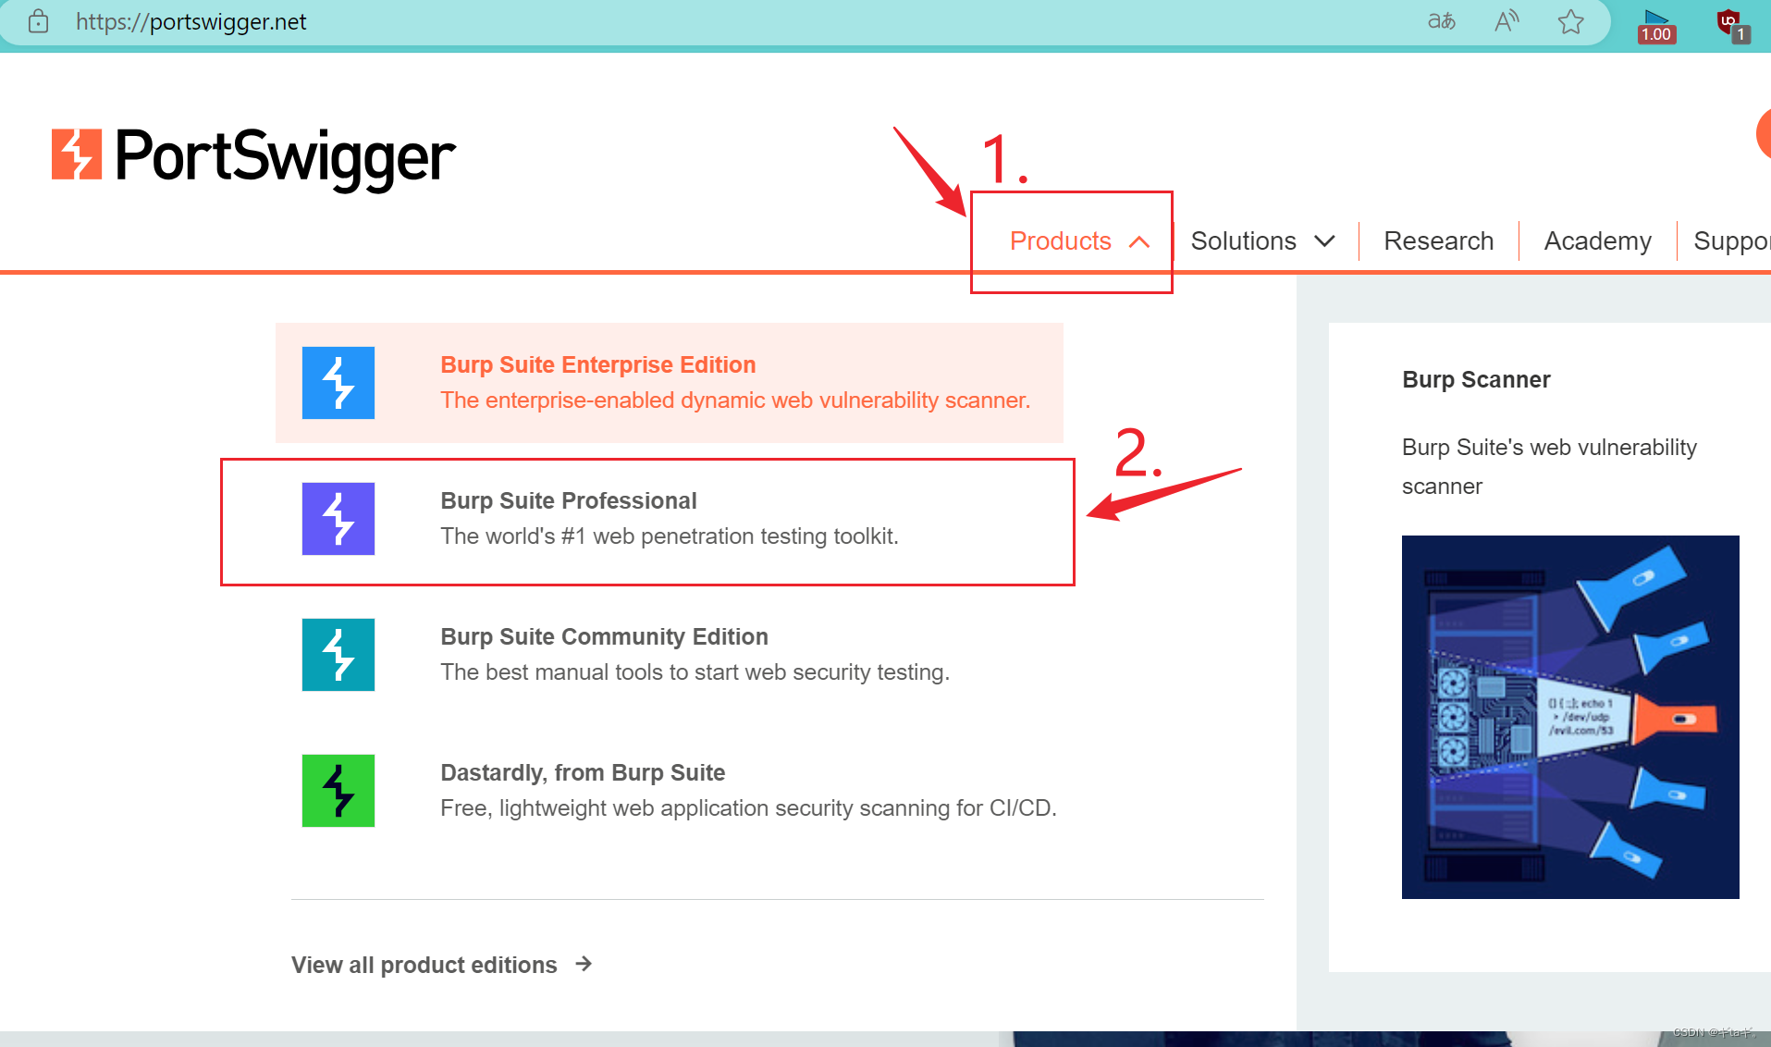
Task: Click Burp Suite Enterprise Edition blue icon
Action: pyautogui.click(x=338, y=383)
